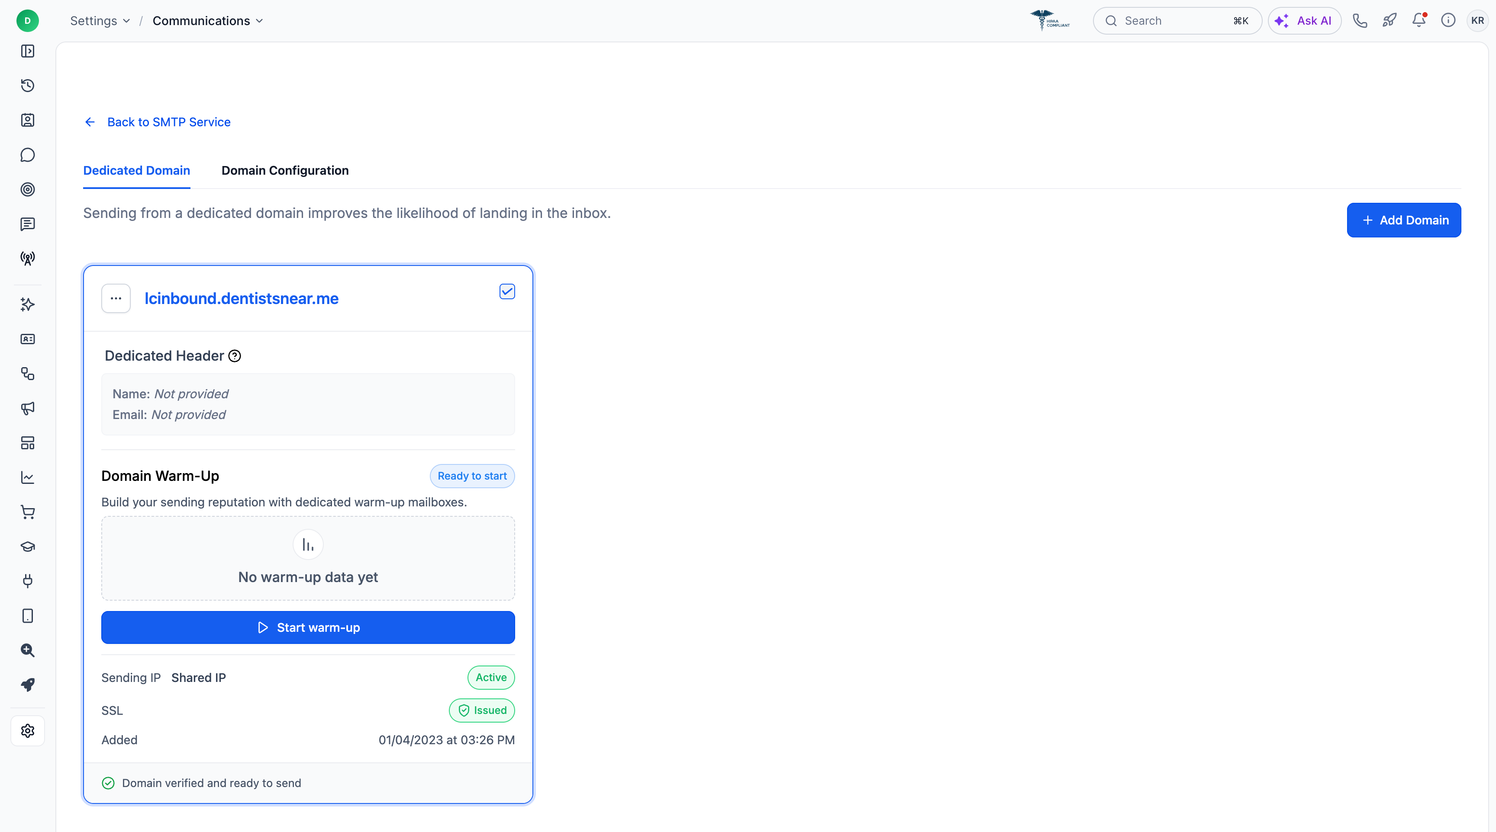Screen dimensions: 1496x832
Task: Open the mobile device icon in sidebar
Action: [27, 616]
